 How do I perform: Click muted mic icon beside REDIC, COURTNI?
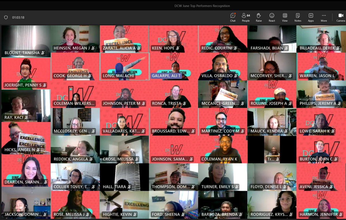[x=236, y=48]
